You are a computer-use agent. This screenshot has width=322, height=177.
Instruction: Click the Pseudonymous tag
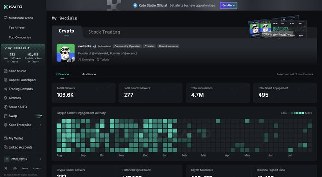coord(168,47)
